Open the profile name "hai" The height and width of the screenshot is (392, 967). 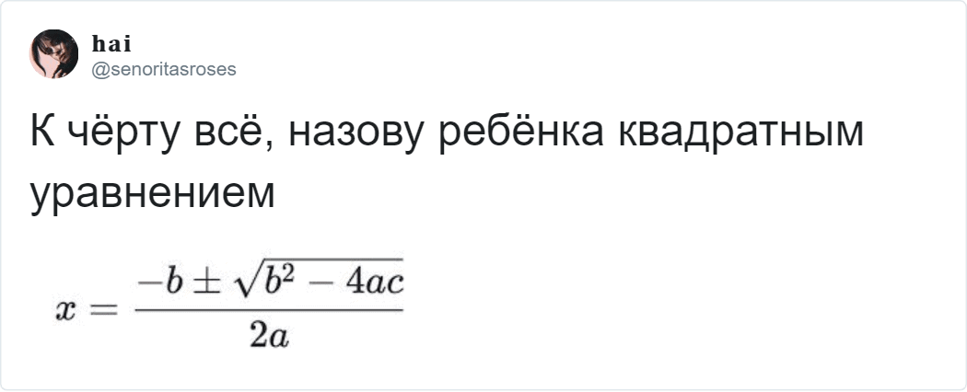113,43
